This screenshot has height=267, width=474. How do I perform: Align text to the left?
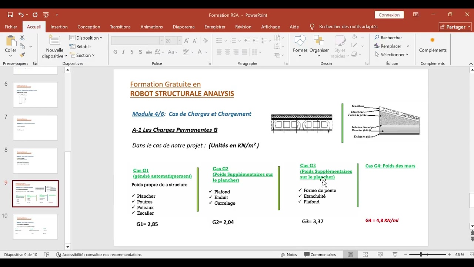pos(219,52)
